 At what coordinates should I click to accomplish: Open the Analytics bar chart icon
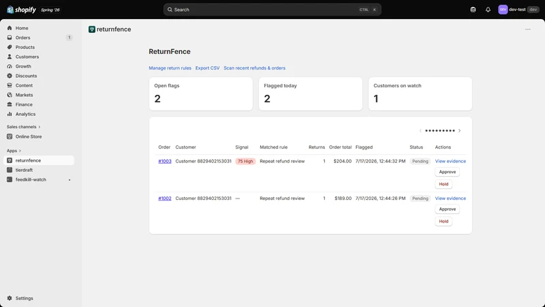[x=10, y=114]
